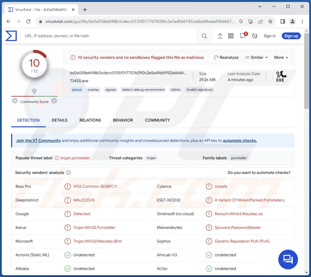This screenshot has height=277, width=311.
Task: Click the detect-debug-environment tag
Action: click(143, 90)
